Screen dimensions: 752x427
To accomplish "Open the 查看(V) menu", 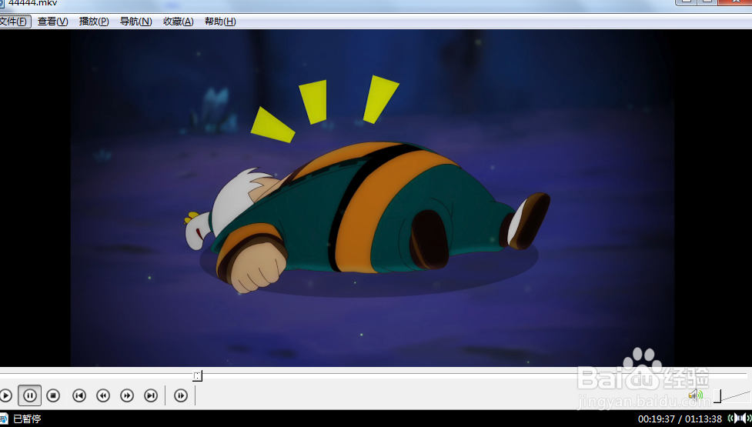I will tap(53, 22).
